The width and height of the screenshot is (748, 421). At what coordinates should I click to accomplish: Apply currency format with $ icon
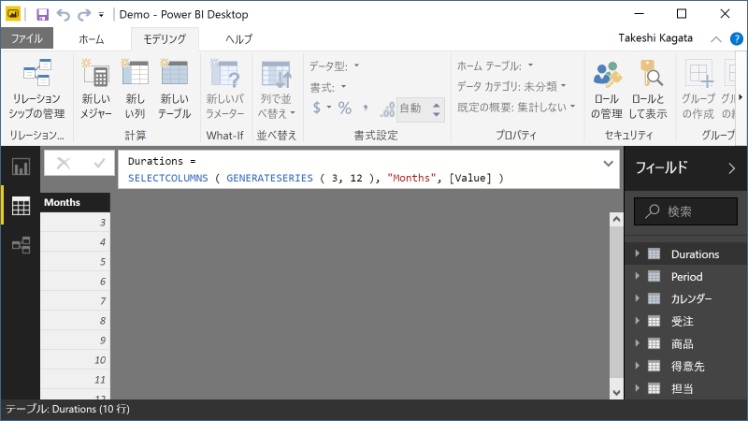coord(316,108)
